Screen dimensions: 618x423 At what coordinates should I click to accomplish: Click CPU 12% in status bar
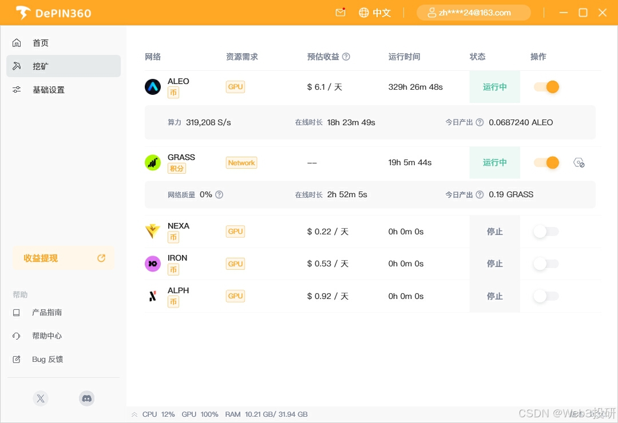point(159,414)
